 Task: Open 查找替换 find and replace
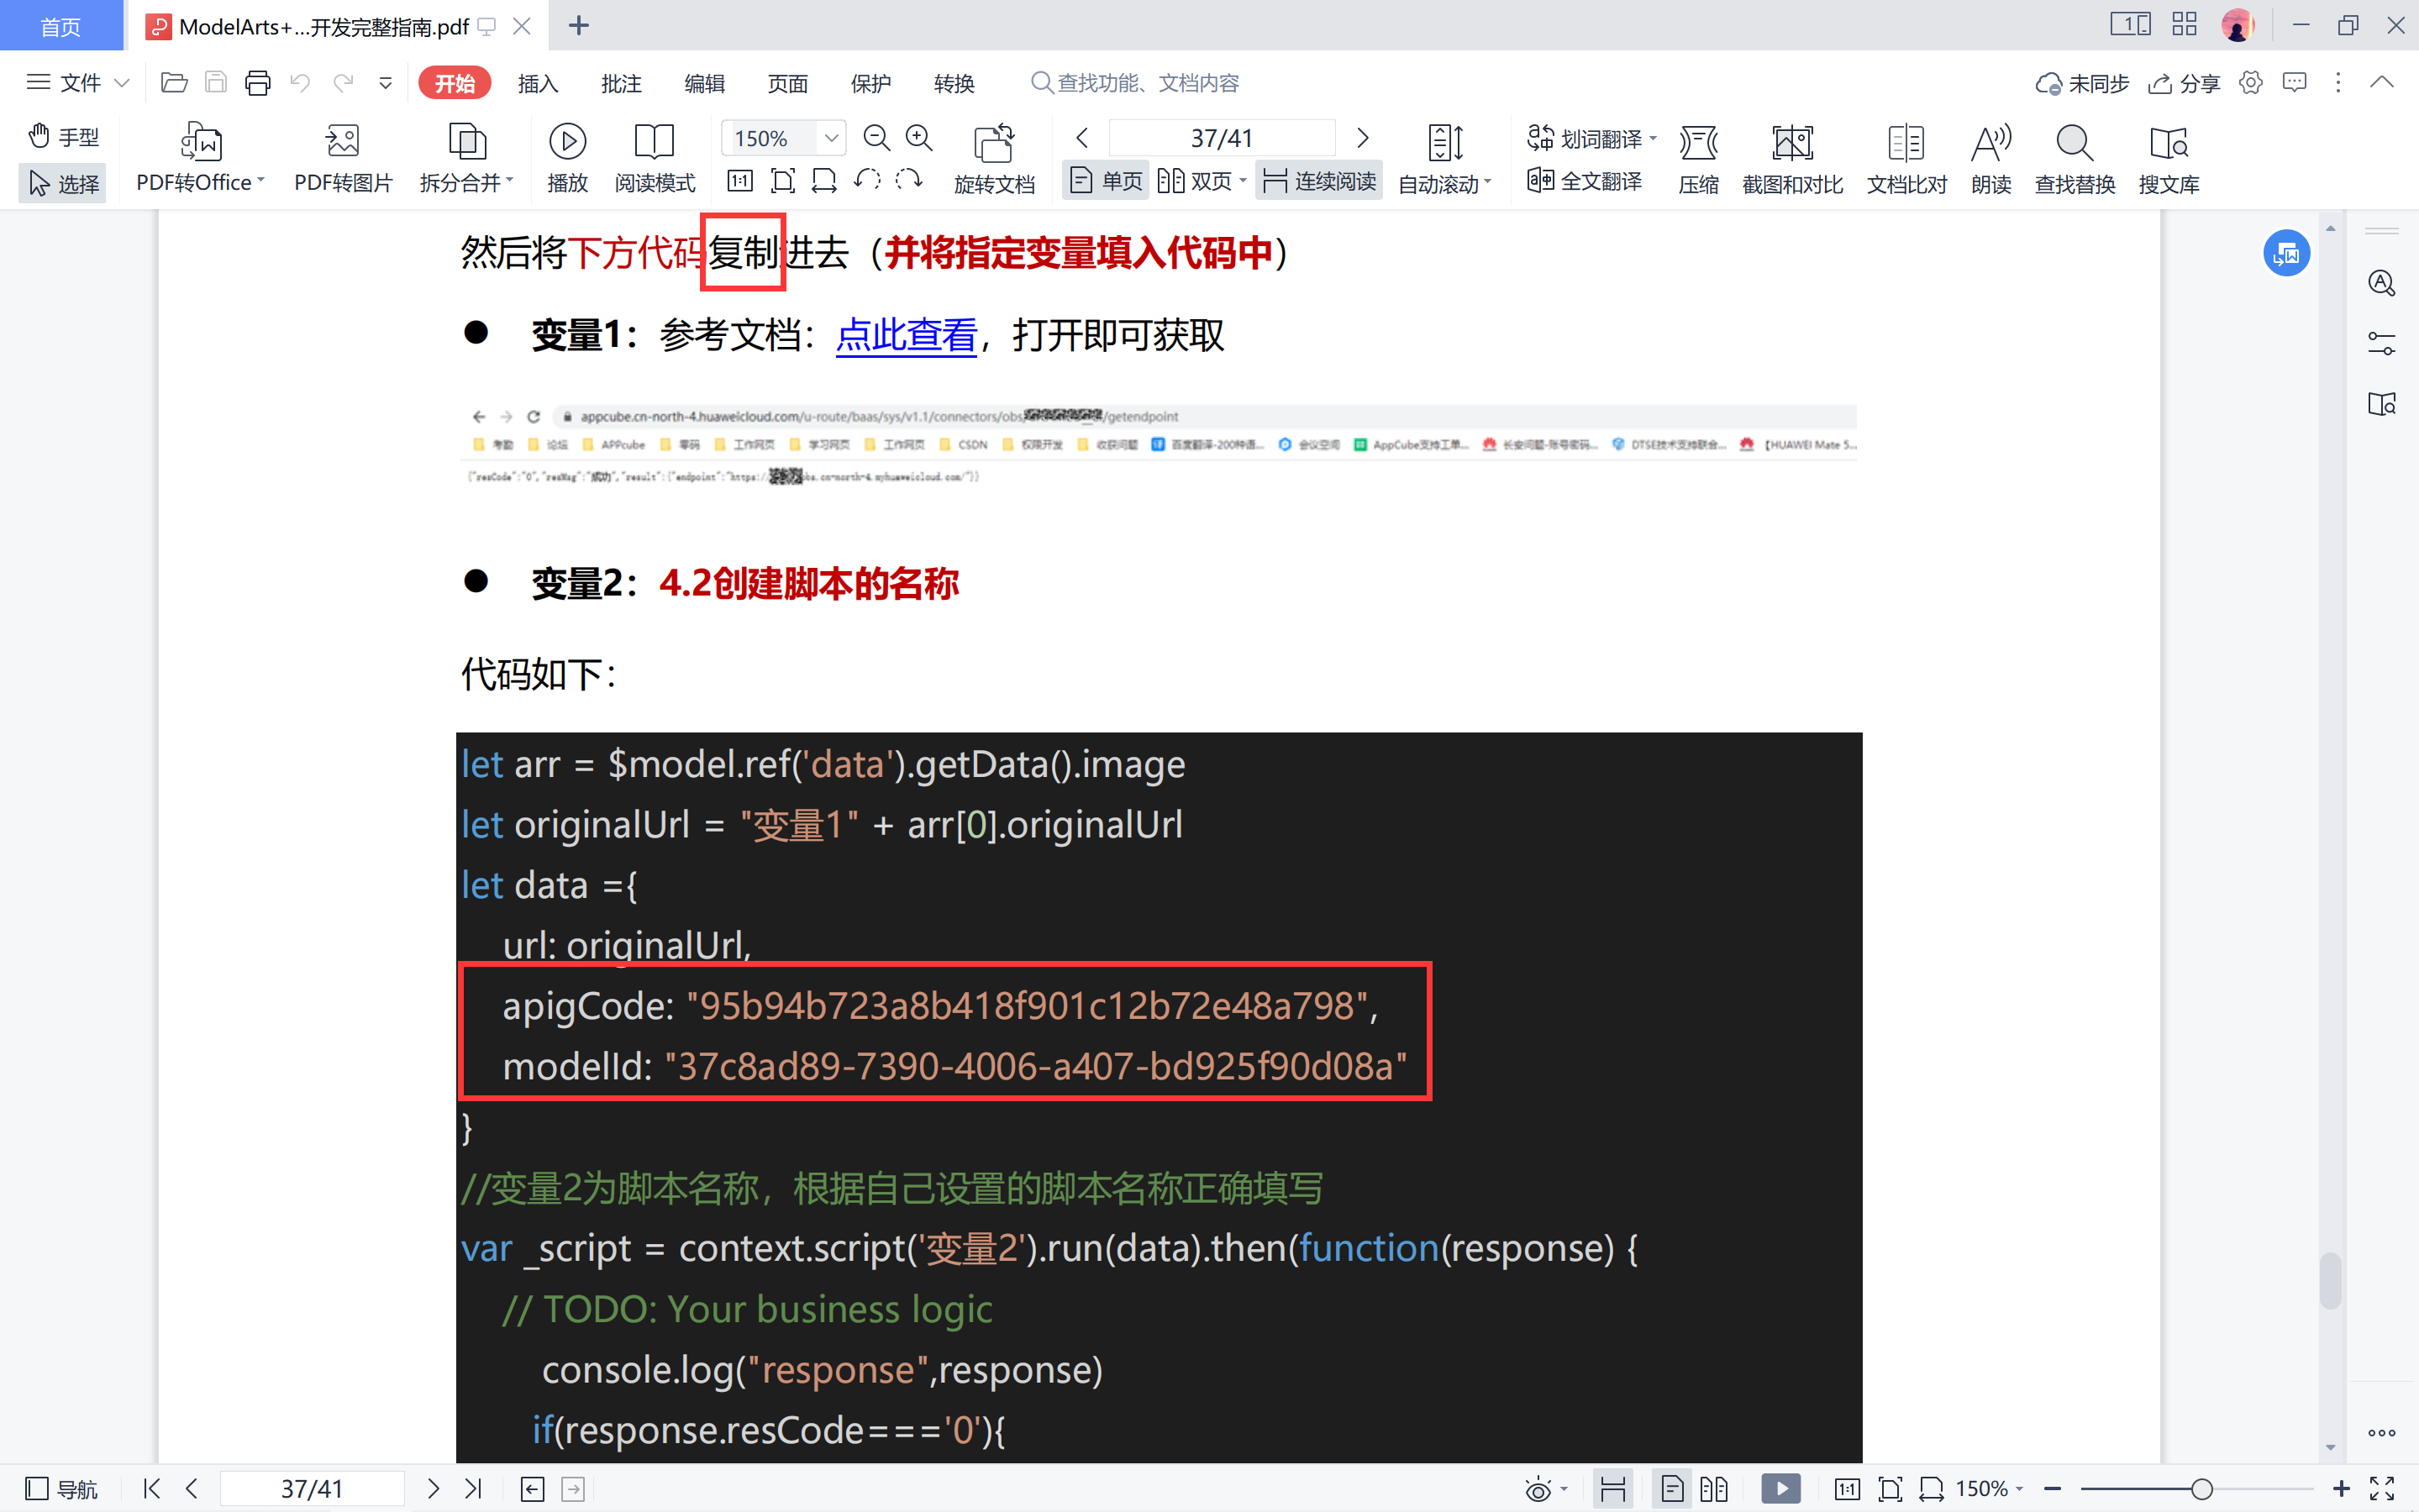[2074, 143]
